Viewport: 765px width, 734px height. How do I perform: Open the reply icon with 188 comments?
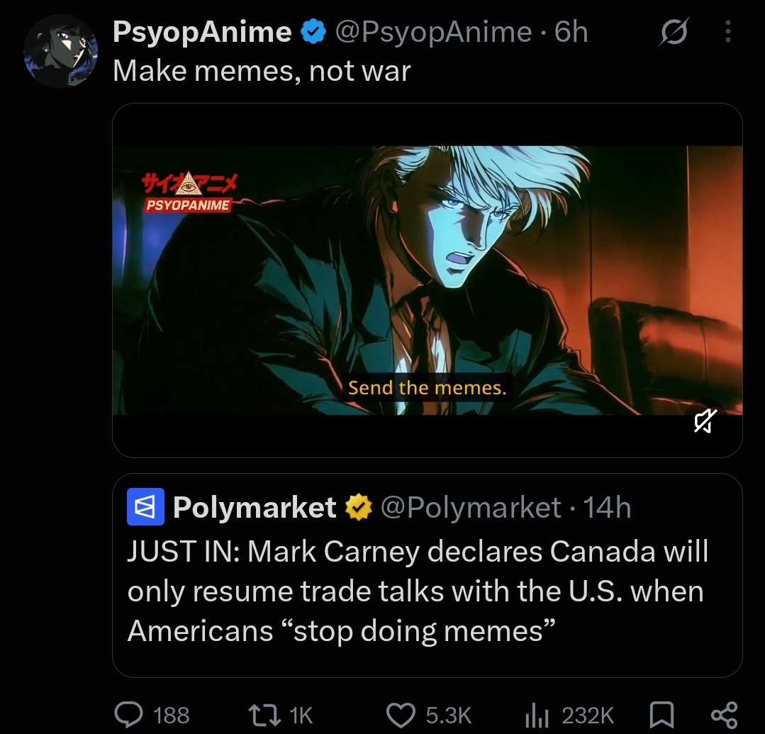click(129, 715)
